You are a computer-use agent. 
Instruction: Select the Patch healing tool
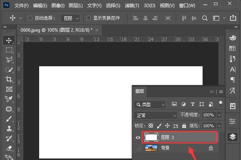[9, 109]
